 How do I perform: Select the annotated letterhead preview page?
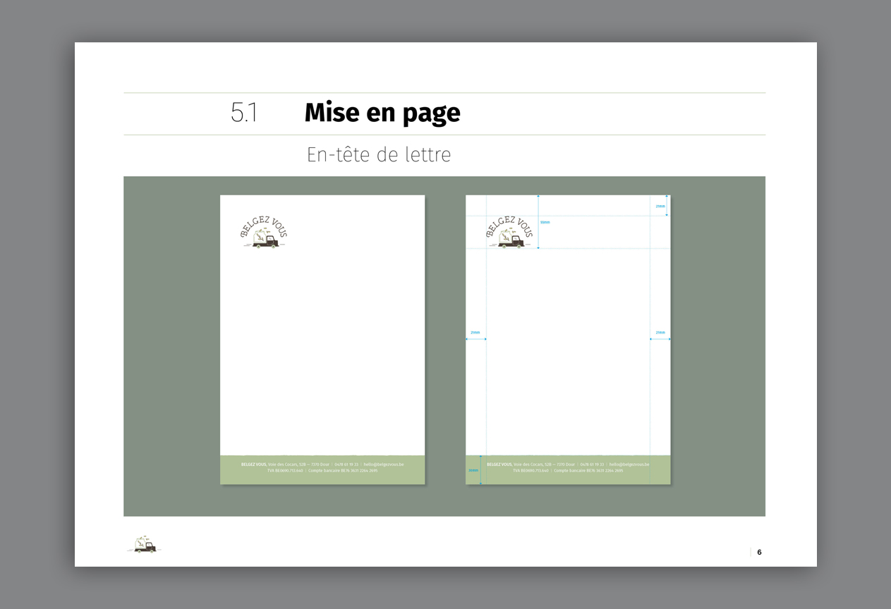[568, 367]
